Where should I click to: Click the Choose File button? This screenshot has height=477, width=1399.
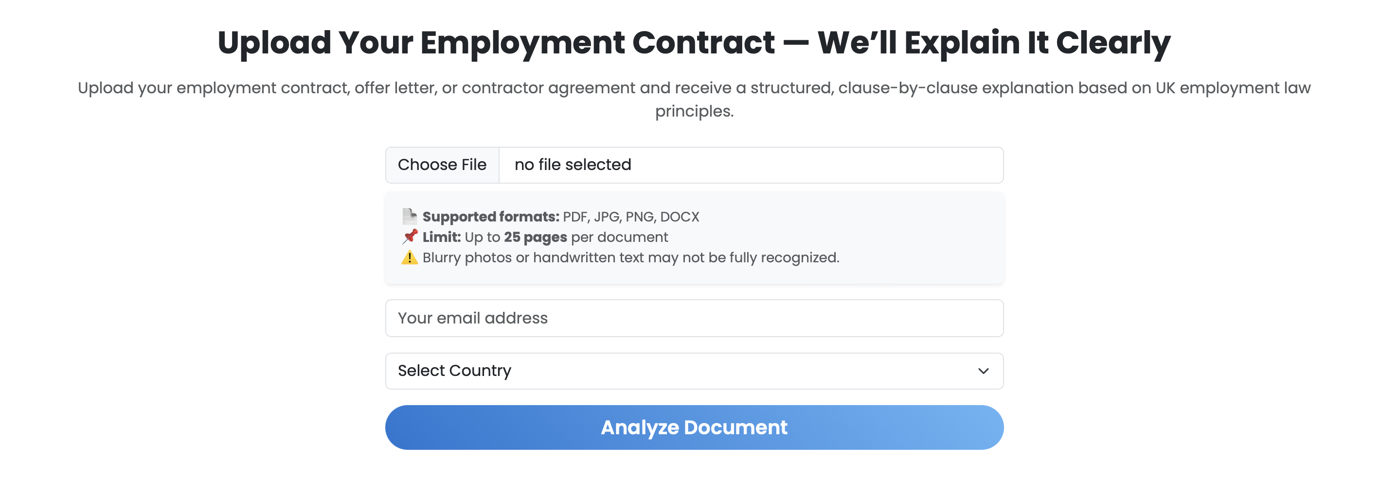click(442, 165)
